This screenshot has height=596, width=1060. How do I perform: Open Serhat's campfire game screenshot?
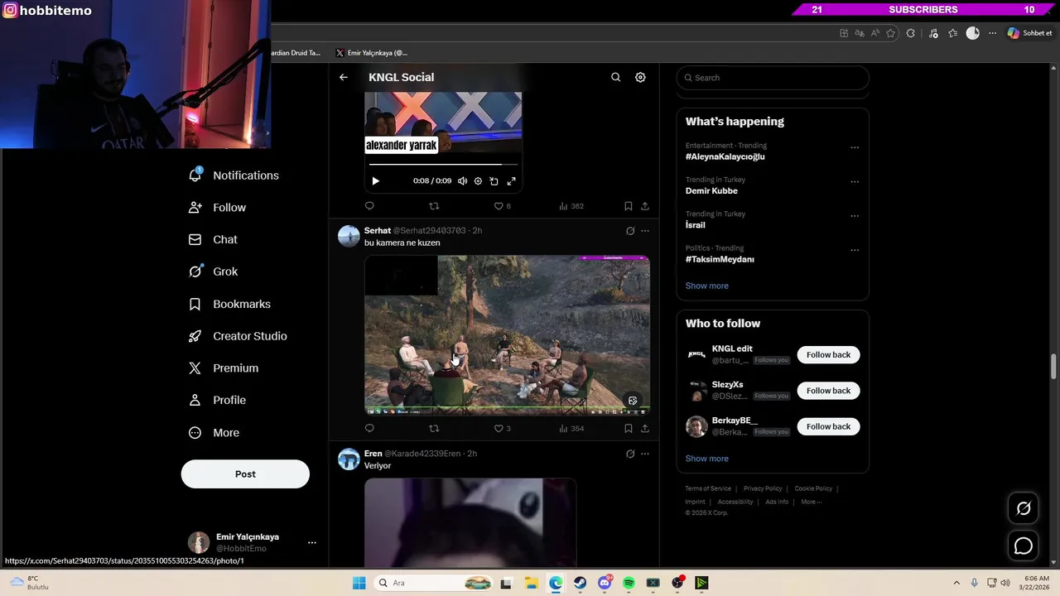507,334
